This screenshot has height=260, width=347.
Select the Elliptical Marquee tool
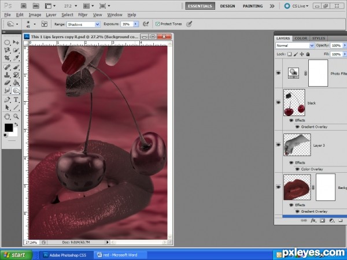[x=8, y=42]
